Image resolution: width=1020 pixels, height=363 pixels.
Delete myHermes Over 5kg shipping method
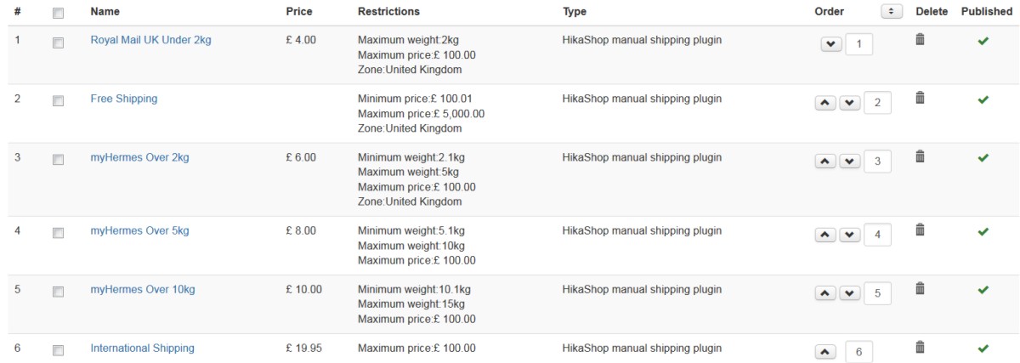[920, 230]
